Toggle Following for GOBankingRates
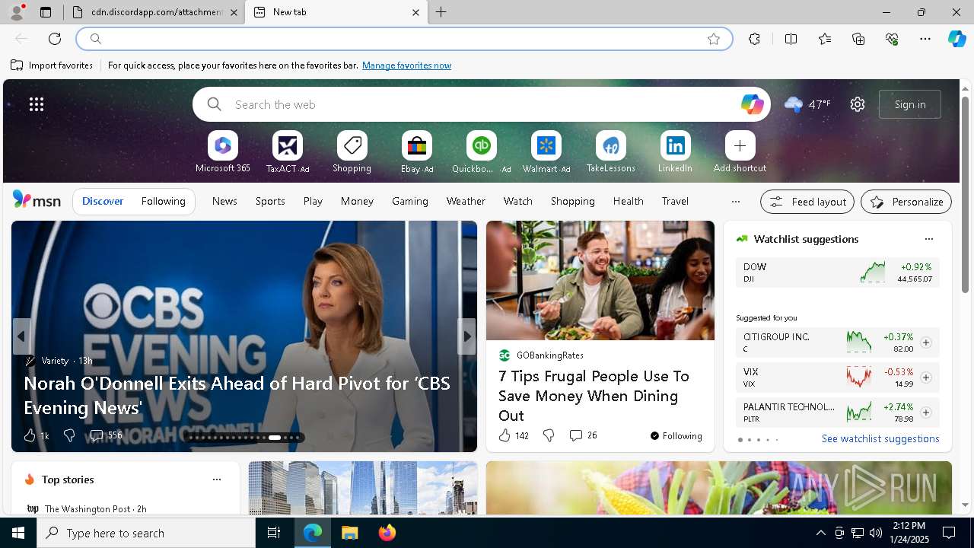Image resolution: width=974 pixels, height=548 pixels. pyautogui.click(x=676, y=436)
